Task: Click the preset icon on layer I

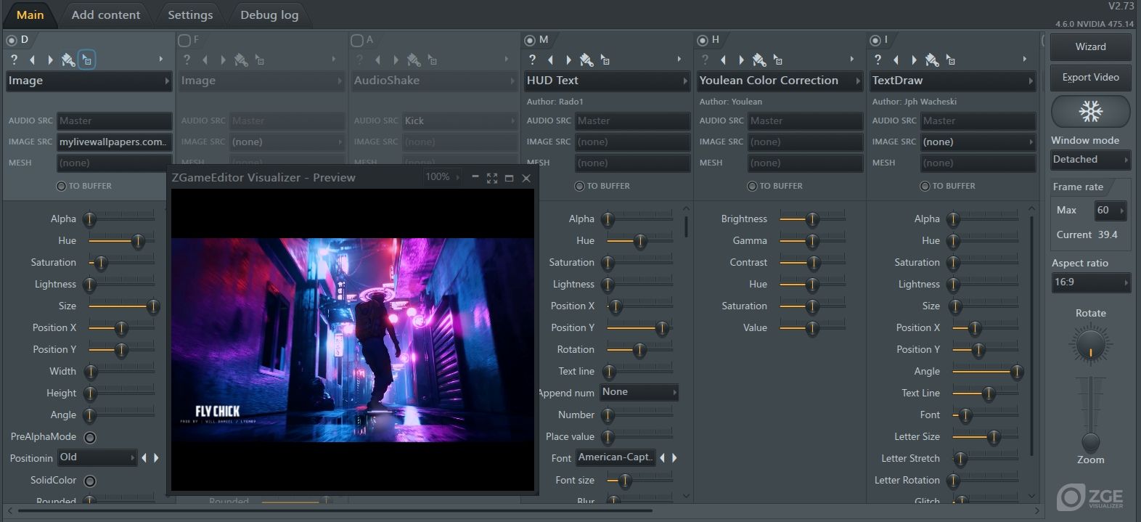Action: pyautogui.click(x=950, y=60)
